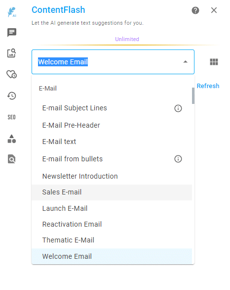Screen dimensions: 230x290
Task: Open the document search sidebar icon
Action: tap(12, 159)
